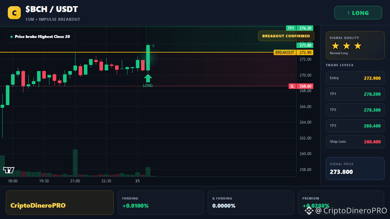Image resolution: width=390 pixels, height=219 pixels.
Task: Select the TP2 278.300 trade level row
Action: point(355,110)
